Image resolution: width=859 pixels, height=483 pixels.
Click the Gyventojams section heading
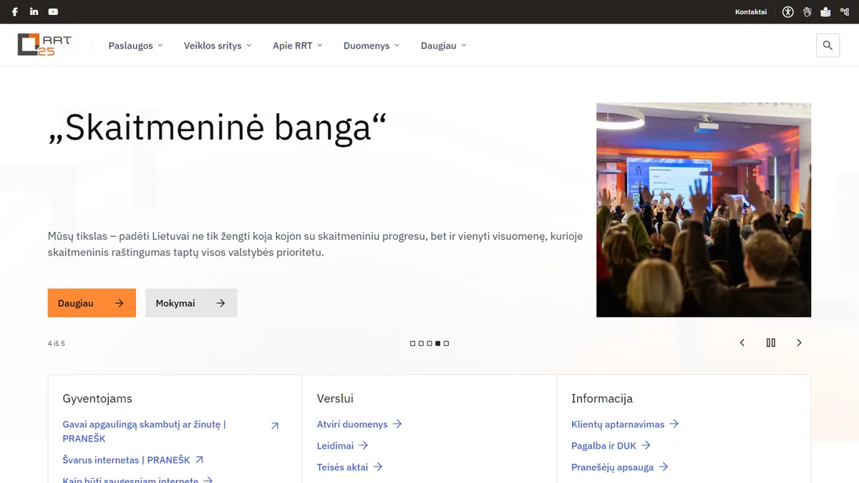pos(97,399)
